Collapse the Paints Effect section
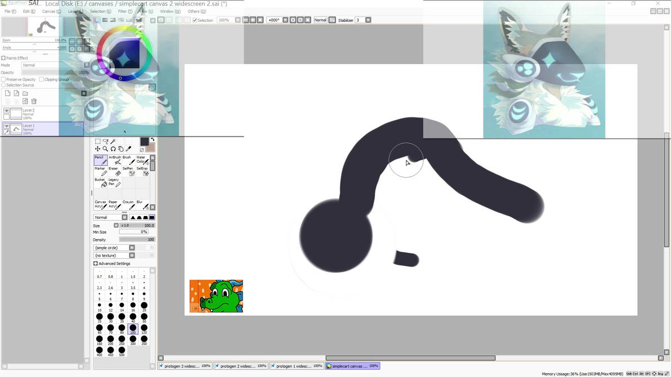Screen dimensions: 671x377 click(3, 58)
